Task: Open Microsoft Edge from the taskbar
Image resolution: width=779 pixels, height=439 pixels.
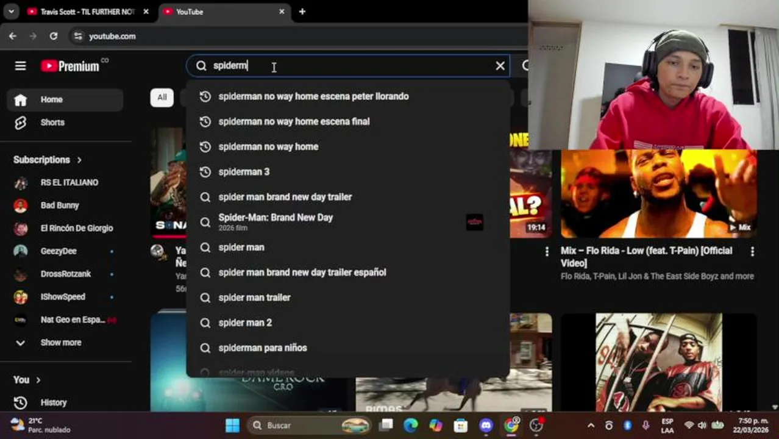Action: pos(410,425)
